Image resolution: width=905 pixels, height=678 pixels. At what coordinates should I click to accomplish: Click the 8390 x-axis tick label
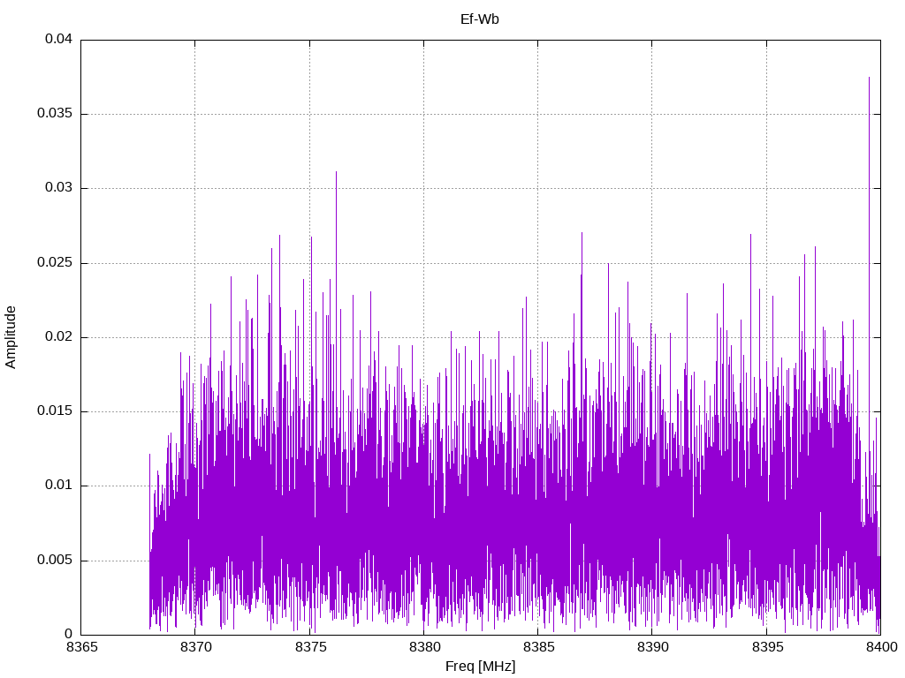pyautogui.click(x=652, y=648)
